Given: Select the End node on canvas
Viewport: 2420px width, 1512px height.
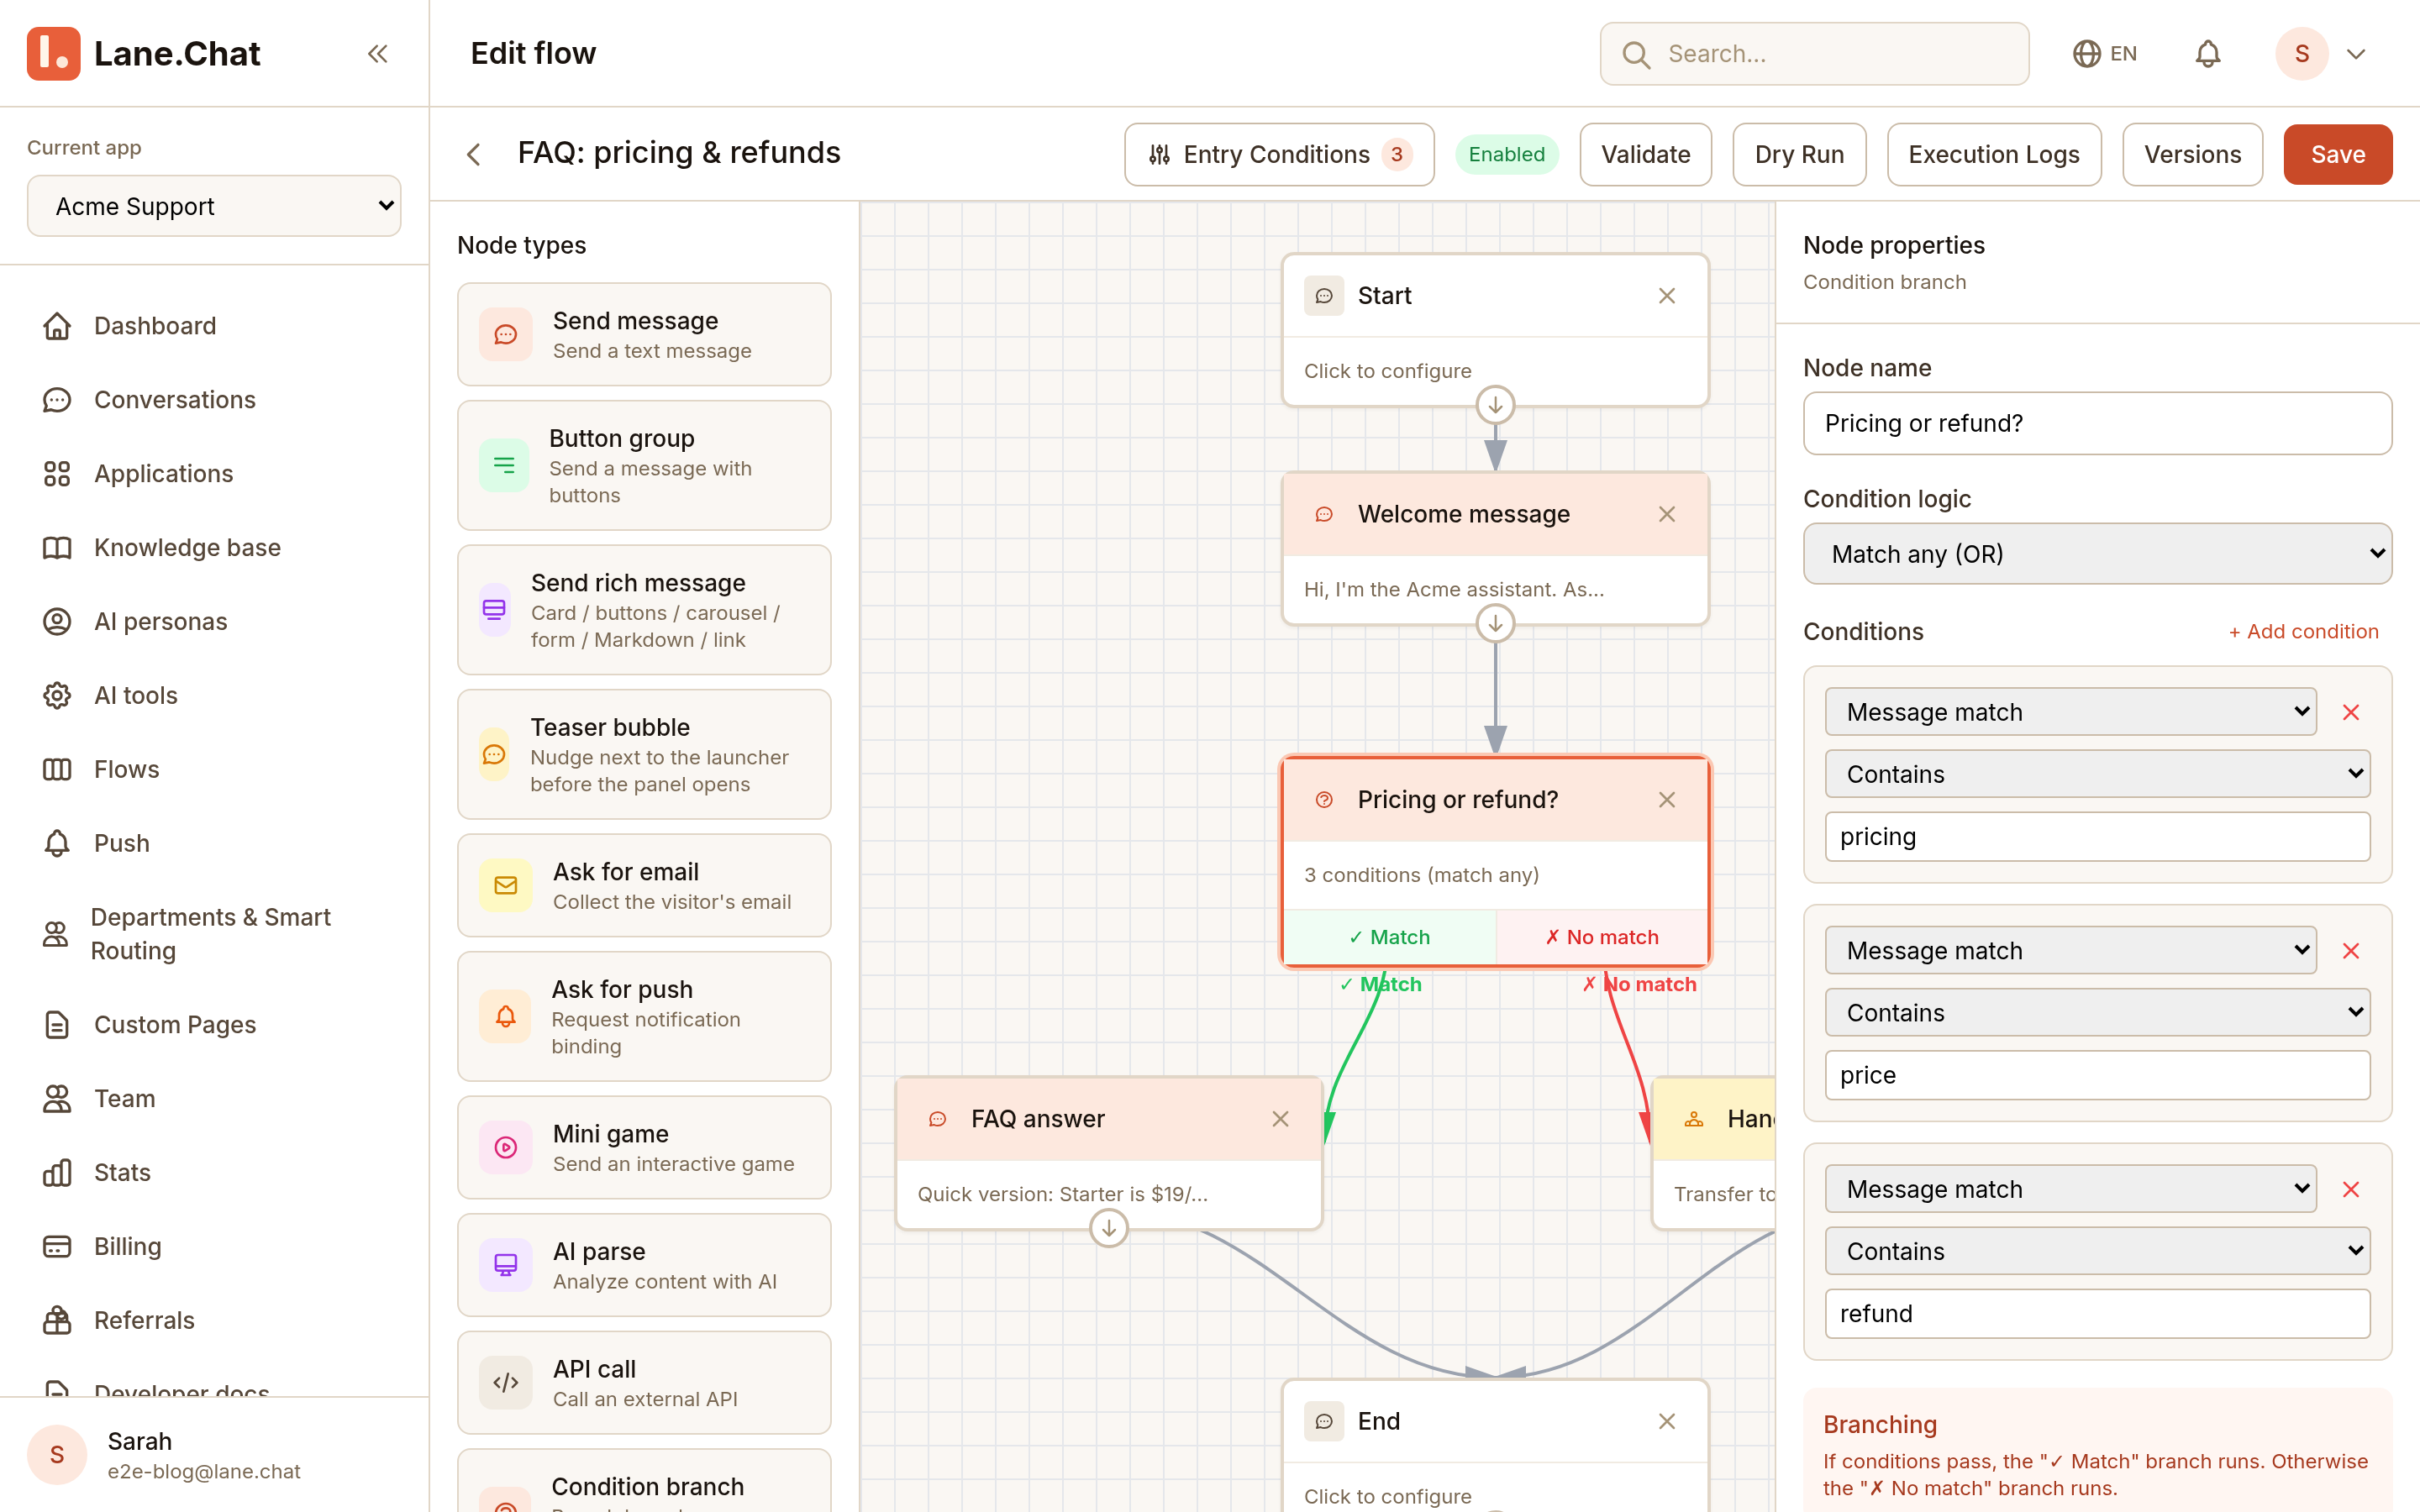Looking at the screenshot, I should (1495, 1446).
